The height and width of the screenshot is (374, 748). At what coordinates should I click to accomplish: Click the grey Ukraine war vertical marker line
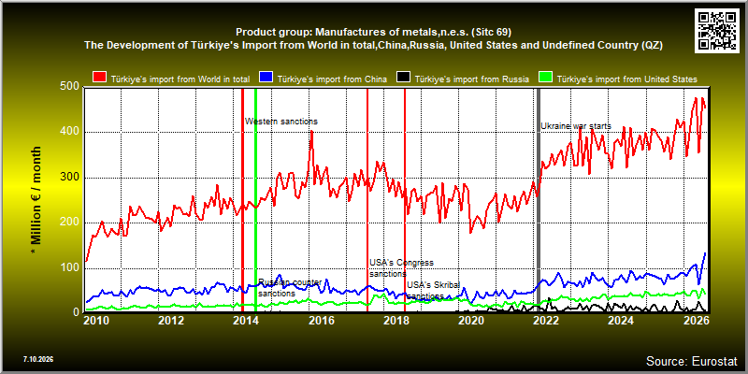[539, 200]
